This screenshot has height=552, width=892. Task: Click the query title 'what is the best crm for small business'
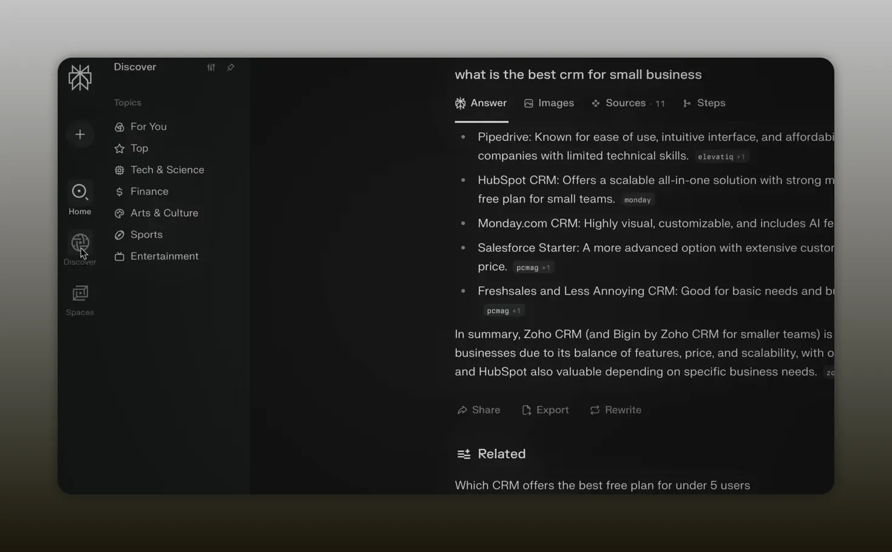tap(578, 75)
